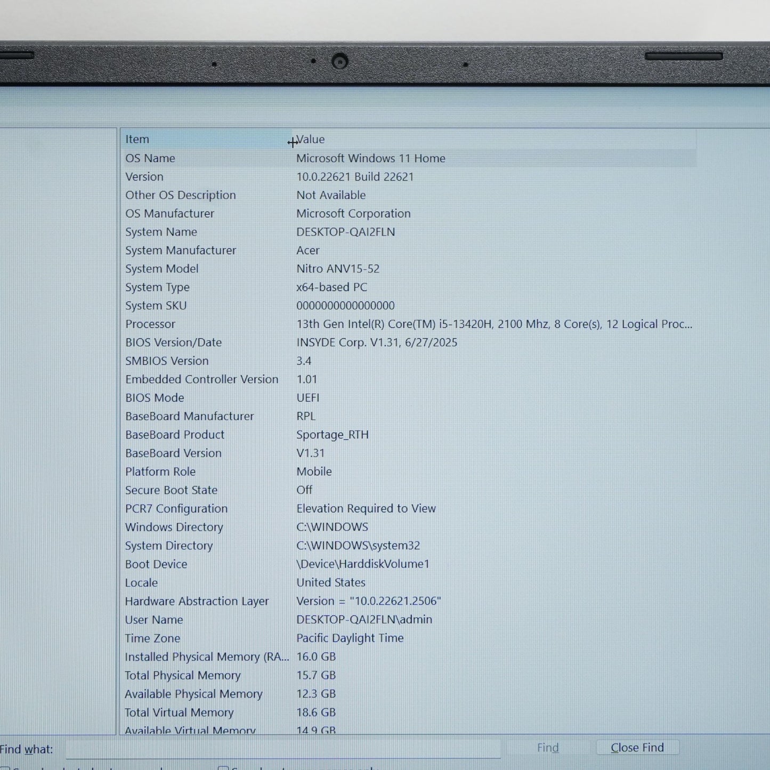Select the System Manufacturer item
Viewport: 770px width, 770px height.
tap(181, 250)
